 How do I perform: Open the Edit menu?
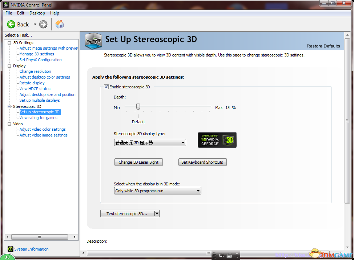pos(21,13)
